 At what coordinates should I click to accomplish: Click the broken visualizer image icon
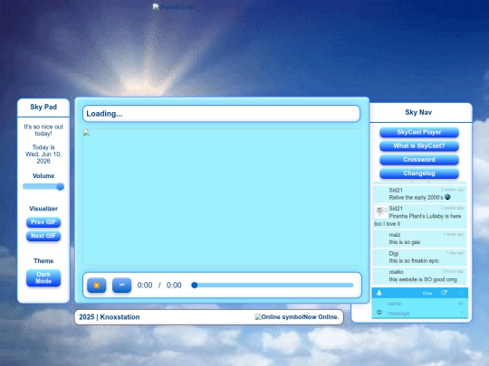click(x=86, y=133)
